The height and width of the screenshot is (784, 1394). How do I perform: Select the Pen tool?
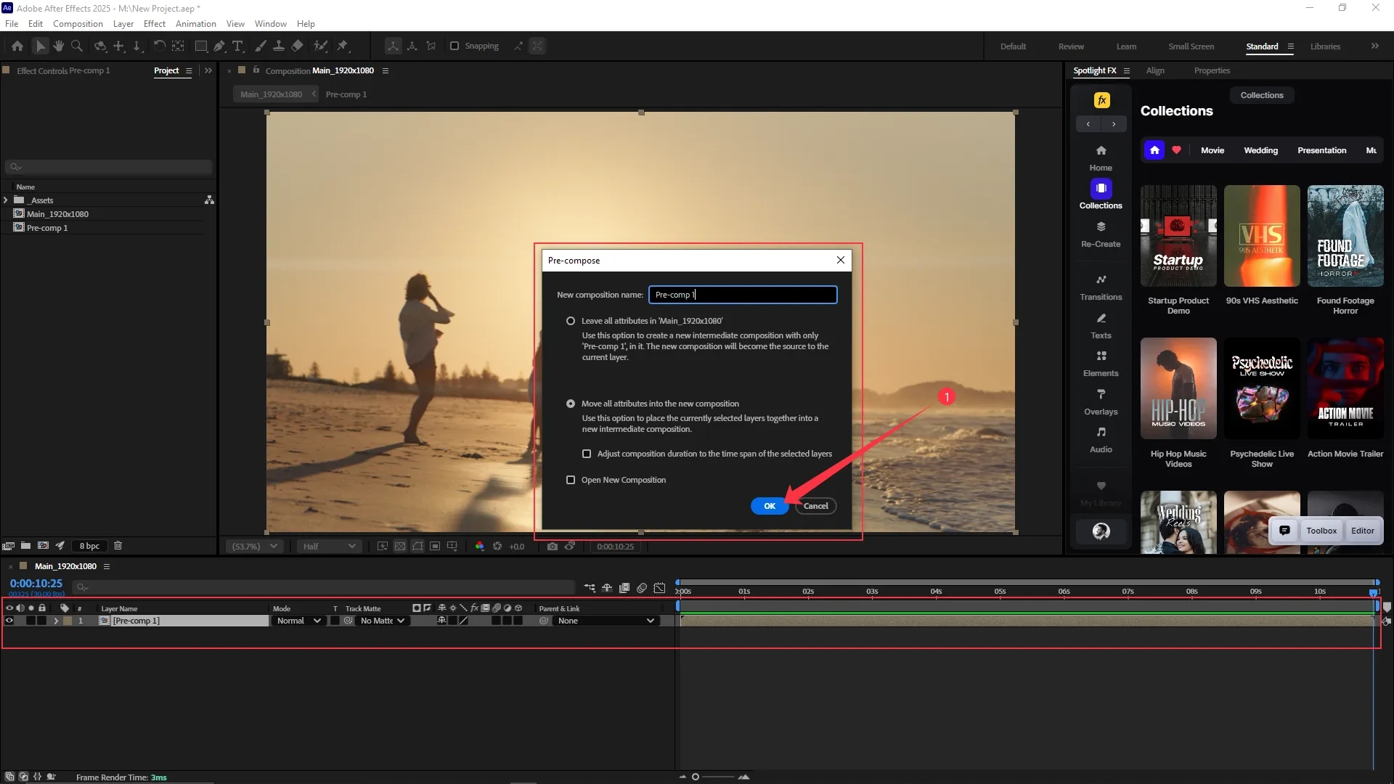coord(219,46)
